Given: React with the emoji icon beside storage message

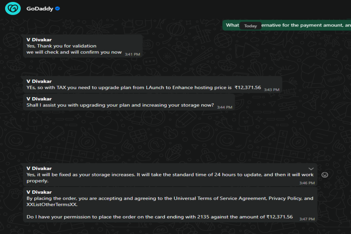Looking at the screenshot, I should tap(324, 175).
